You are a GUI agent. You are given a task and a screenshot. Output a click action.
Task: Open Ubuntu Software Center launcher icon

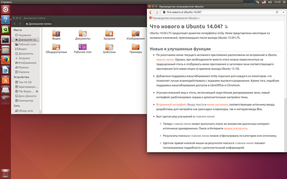[5, 80]
